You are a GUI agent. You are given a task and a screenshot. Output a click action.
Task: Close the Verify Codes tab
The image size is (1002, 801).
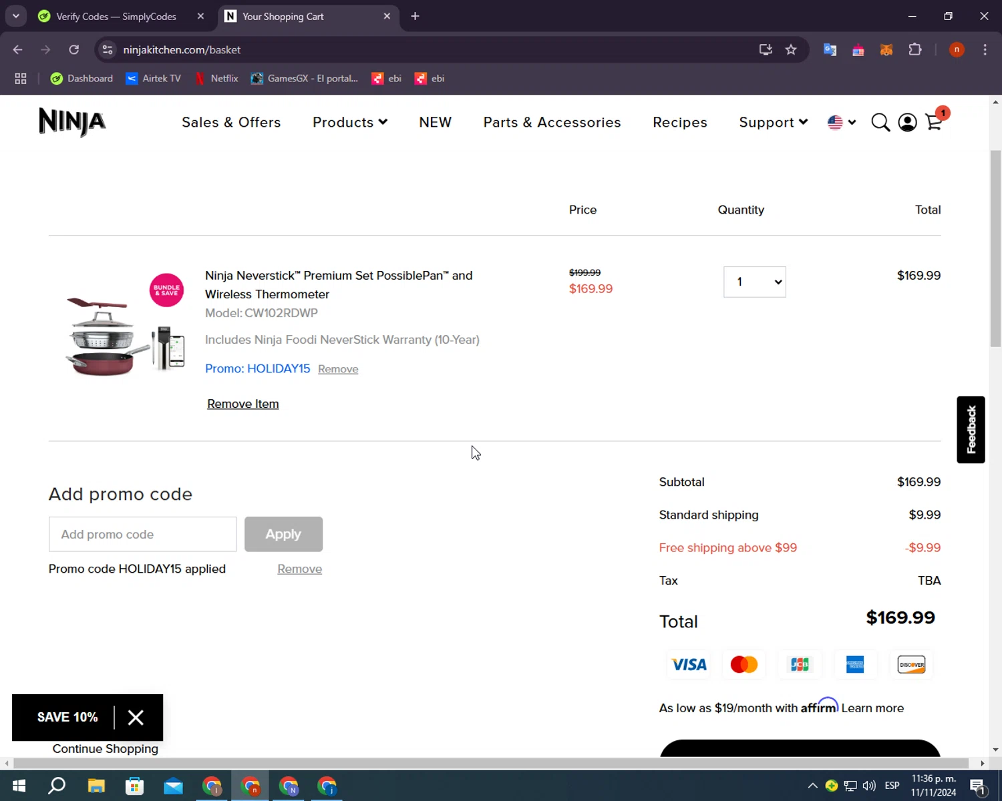click(x=200, y=16)
